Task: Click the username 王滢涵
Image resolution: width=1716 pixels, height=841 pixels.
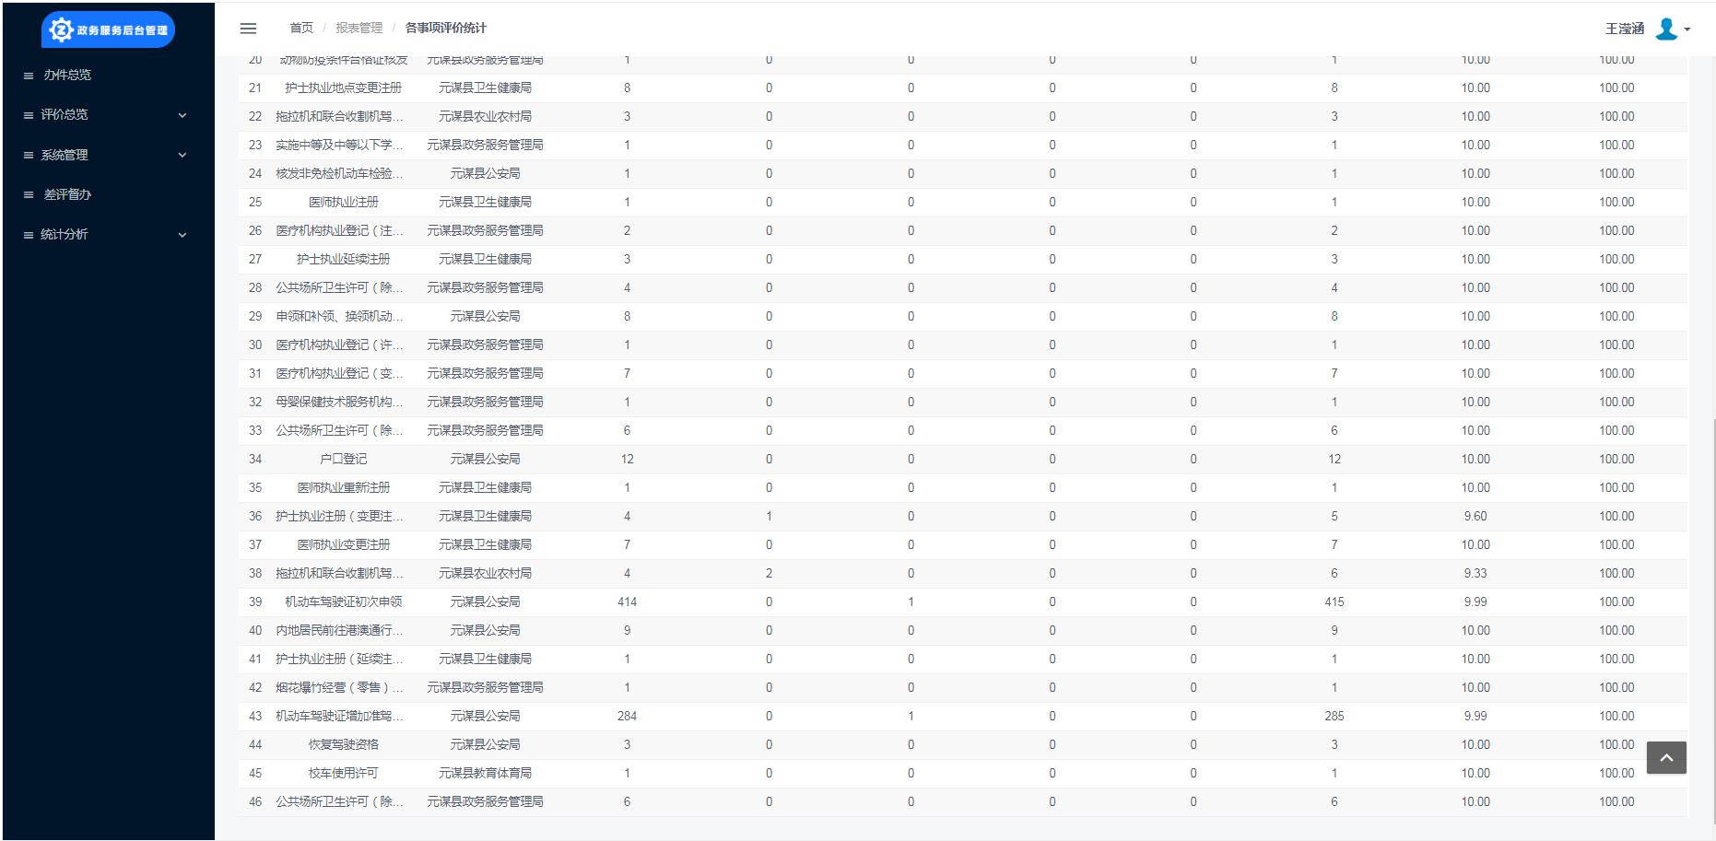Action: pyautogui.click(x=1625, y=29)
